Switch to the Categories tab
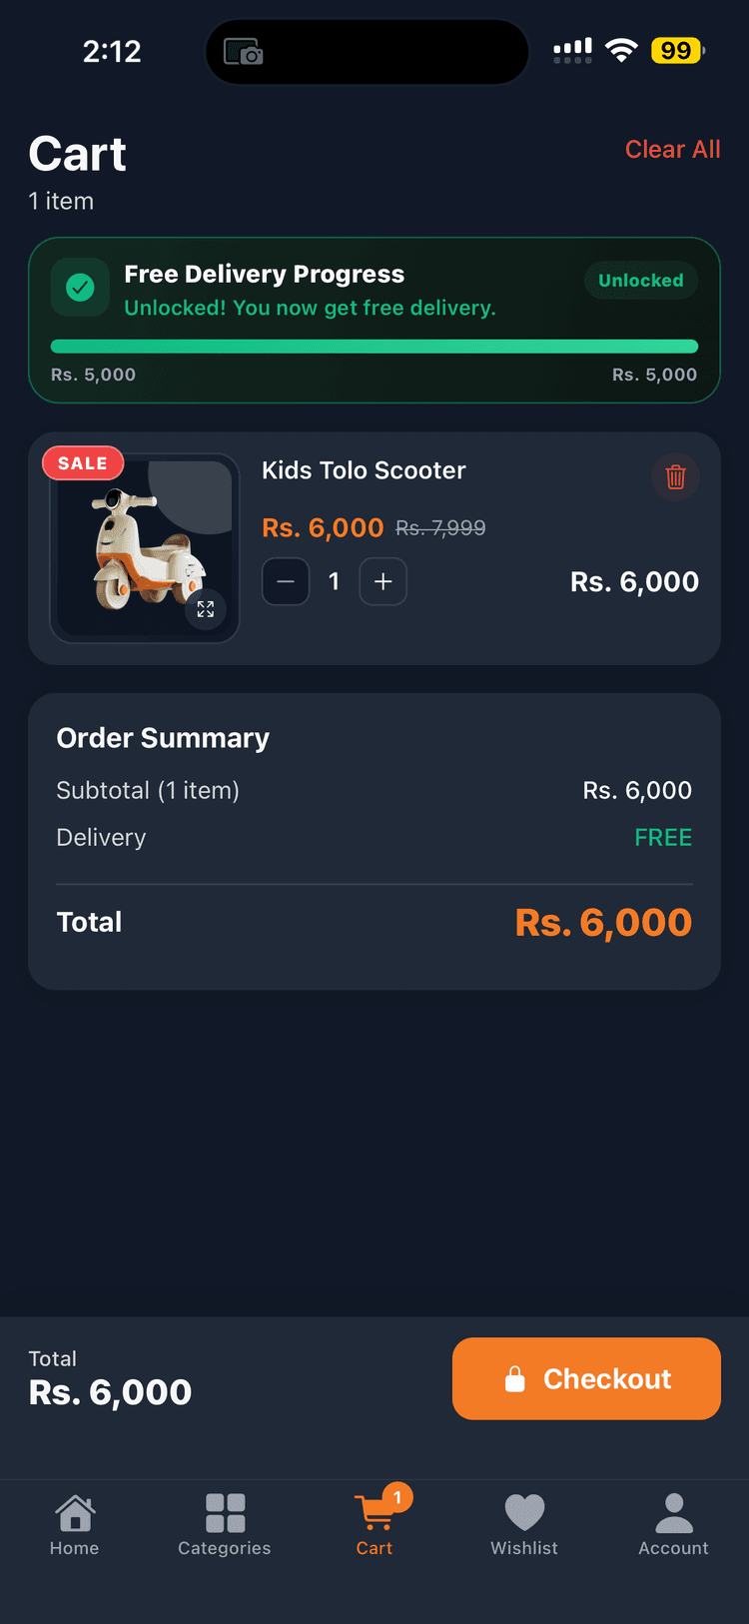Image resolution: width=749 pixels, height=1624 pixels. tap(224, 1523)
